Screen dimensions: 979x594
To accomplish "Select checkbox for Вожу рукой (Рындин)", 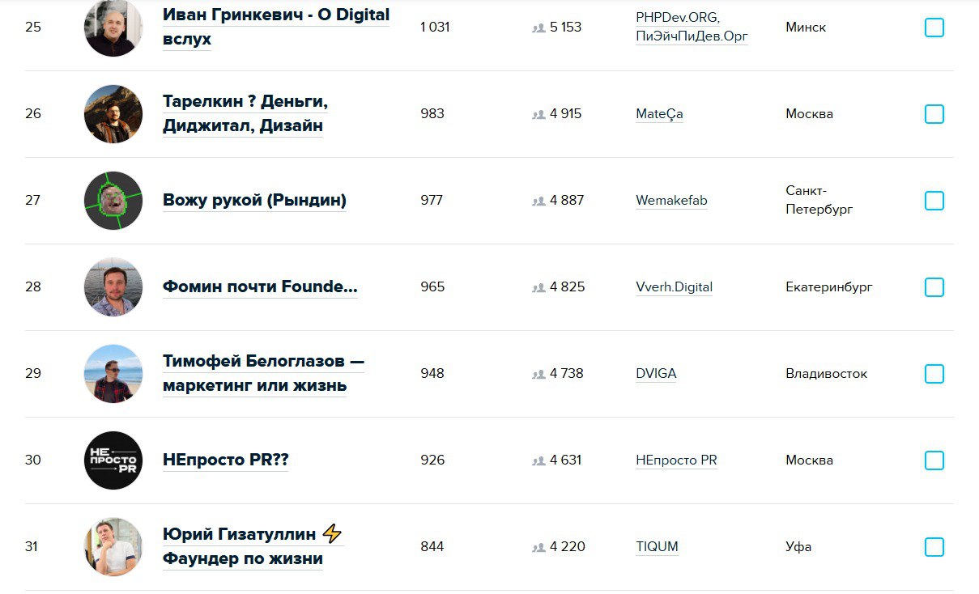I will click(x=934, y=201).
